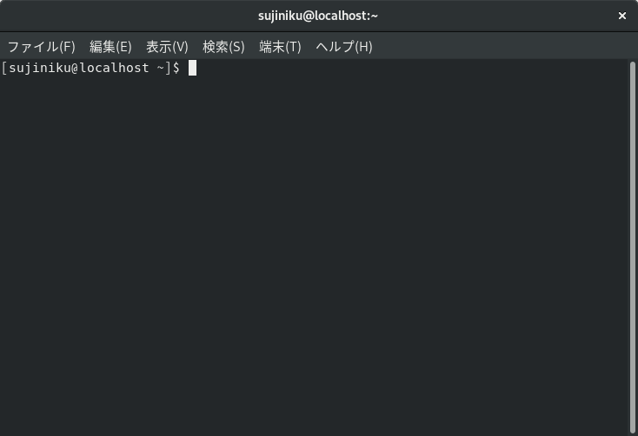Image resolution: width=638 pixels, height=436 pixels.
Task: Select the 端末(T) menu
Action: point(280,47)
